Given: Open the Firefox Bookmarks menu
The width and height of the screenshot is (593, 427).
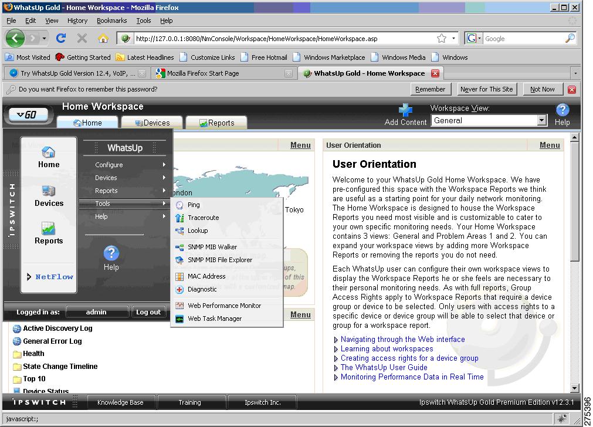Looking at the screenshot, I should (x=111, y=21).
